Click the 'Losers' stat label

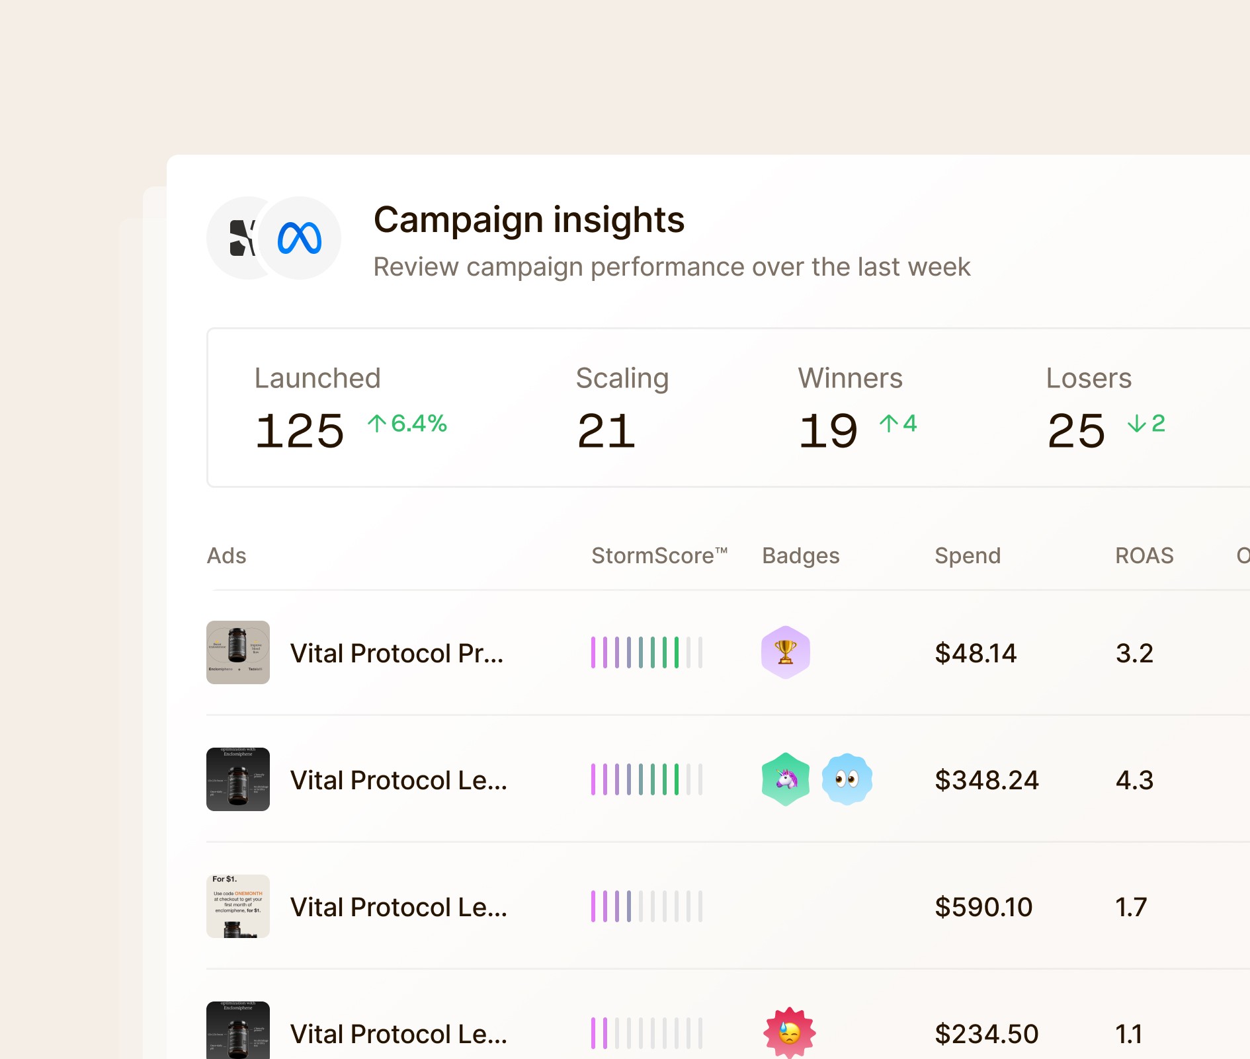point(1089,378)
